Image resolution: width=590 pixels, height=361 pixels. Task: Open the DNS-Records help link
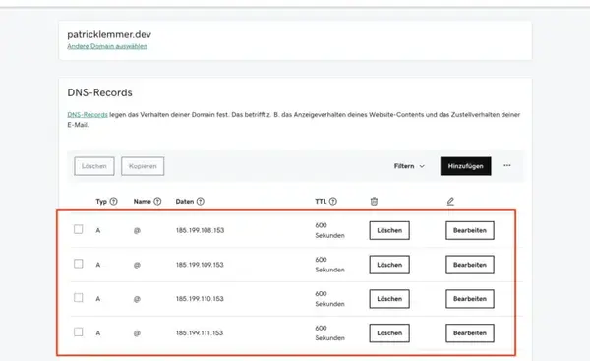tap(88, 115)
